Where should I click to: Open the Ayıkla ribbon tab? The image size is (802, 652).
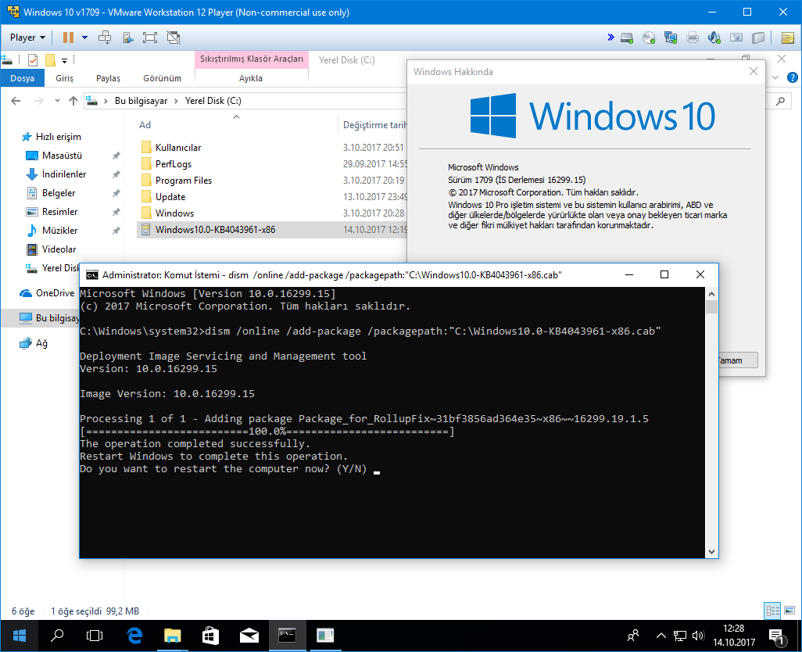251,78
